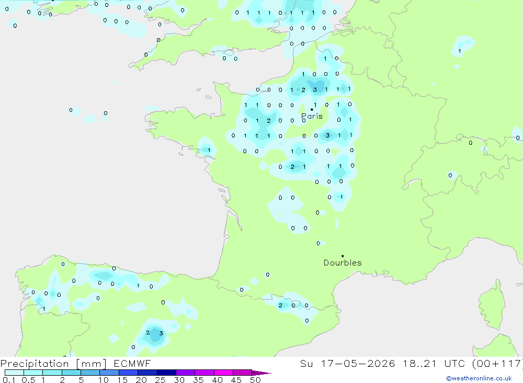Screen dimensions: 523x383
Task: Click the legend value label 25
Action: click(x=160, y=380)
